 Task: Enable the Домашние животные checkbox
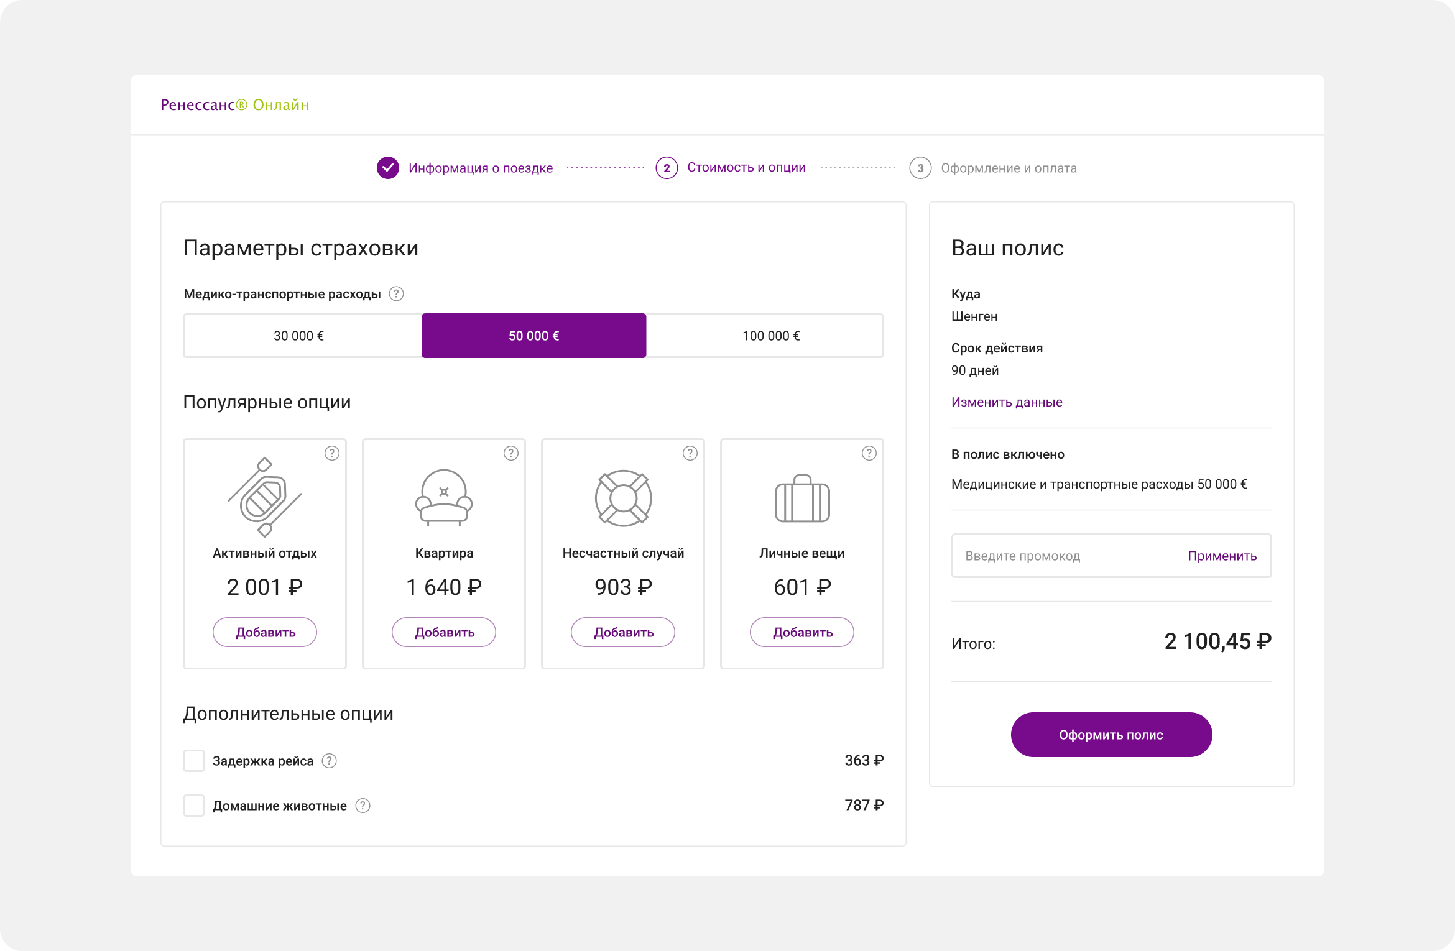[x=194, y=806]
